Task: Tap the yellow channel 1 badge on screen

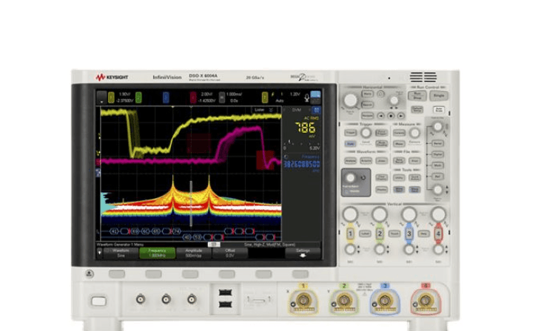Action: click(111, 98)
